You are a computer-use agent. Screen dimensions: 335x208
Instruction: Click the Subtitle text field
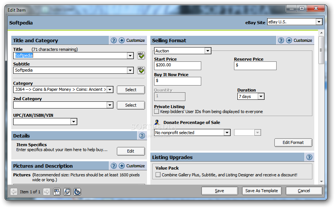click(x=70, y=70)
